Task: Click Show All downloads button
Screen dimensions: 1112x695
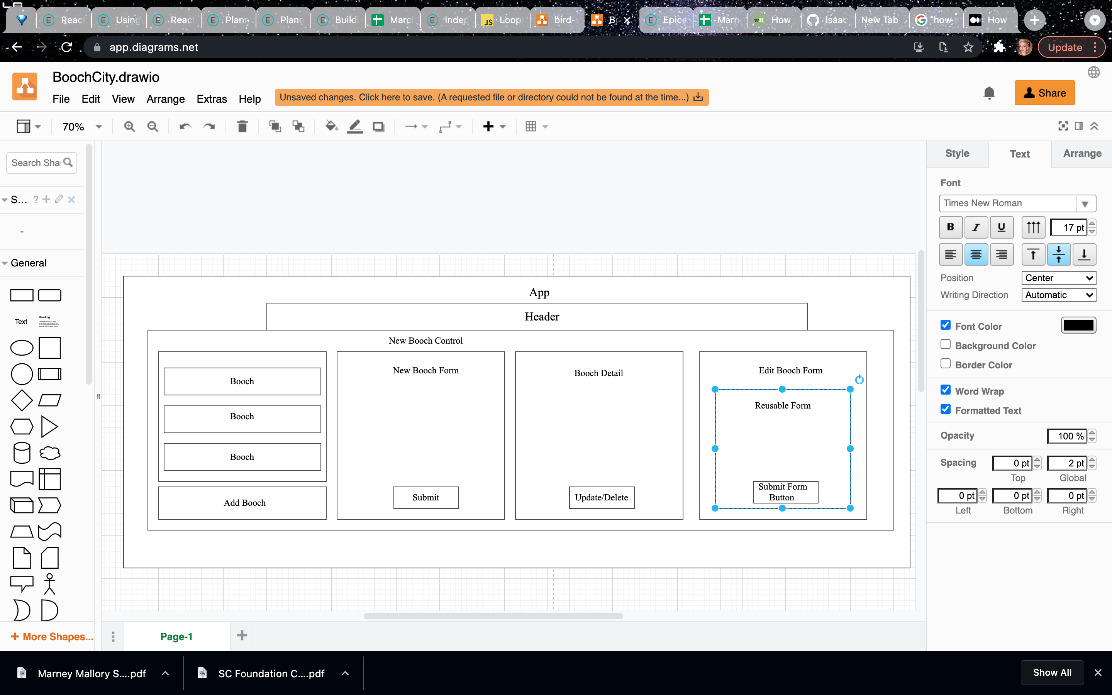Action: point(1052,673)
